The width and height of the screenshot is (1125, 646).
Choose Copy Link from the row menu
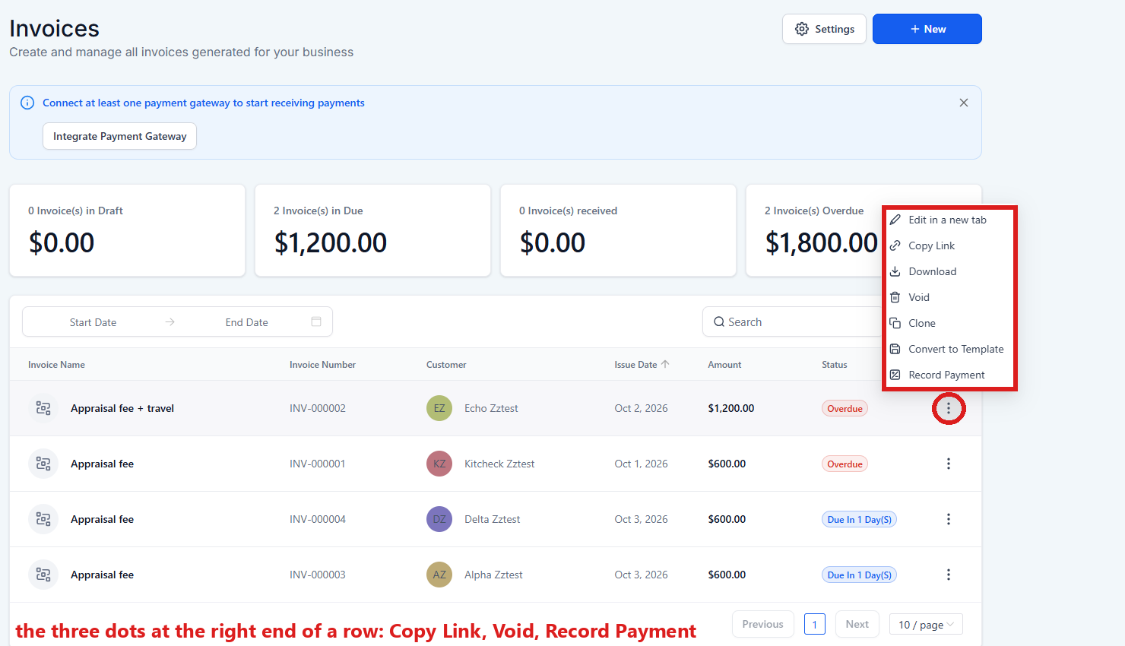(949, 245)
